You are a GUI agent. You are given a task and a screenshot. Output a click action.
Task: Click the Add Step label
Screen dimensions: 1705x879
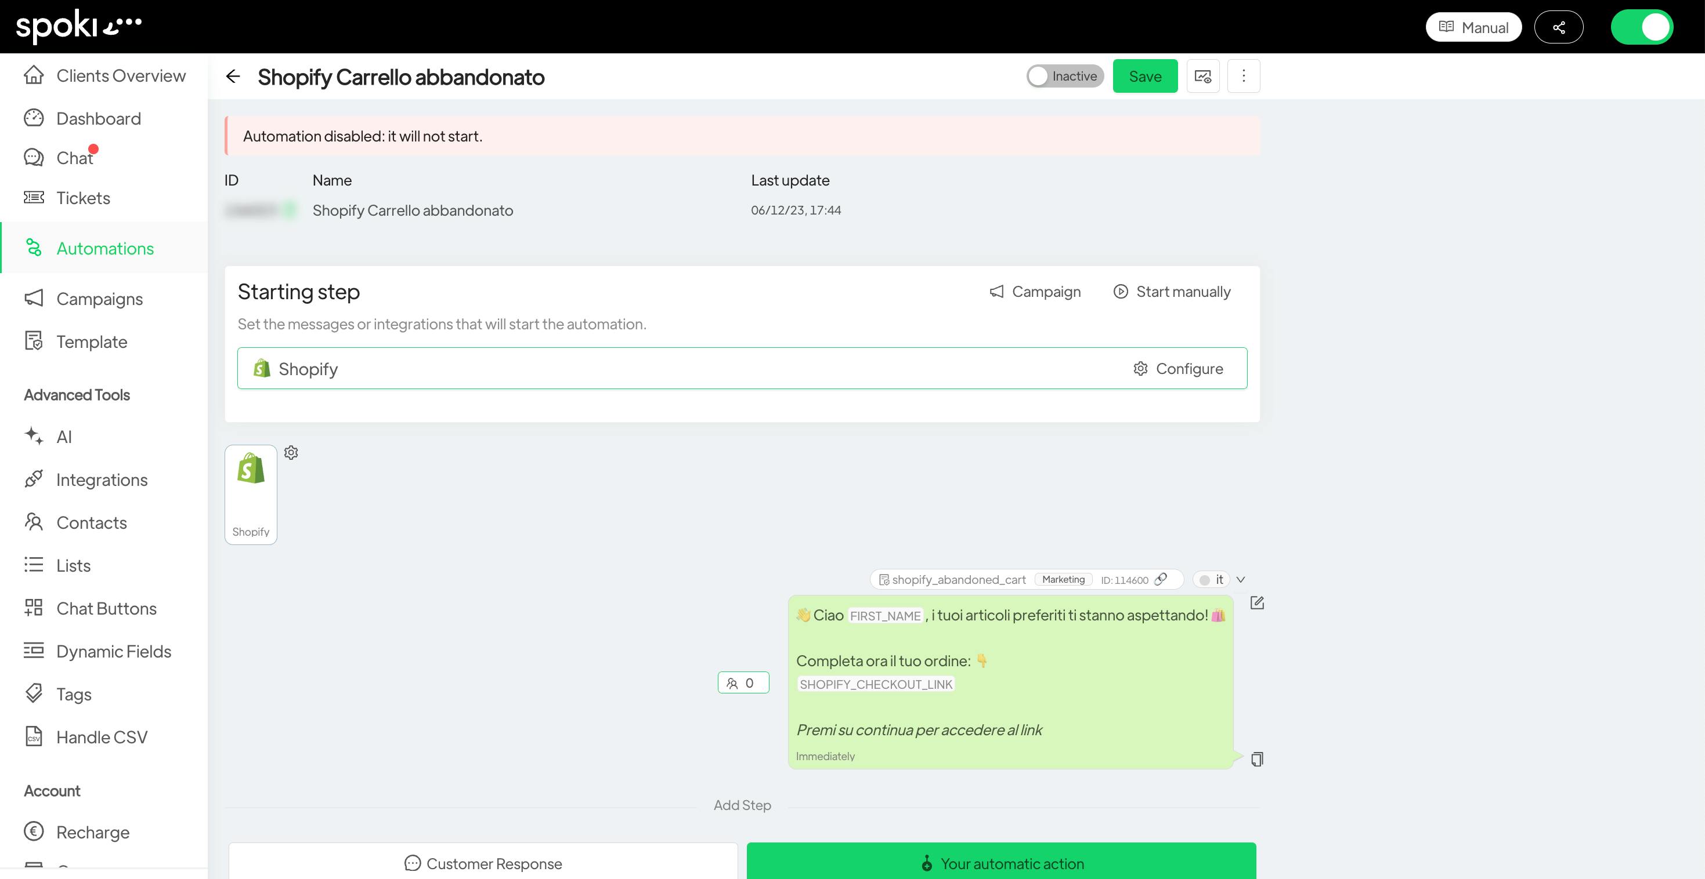[x=742, y=805]
